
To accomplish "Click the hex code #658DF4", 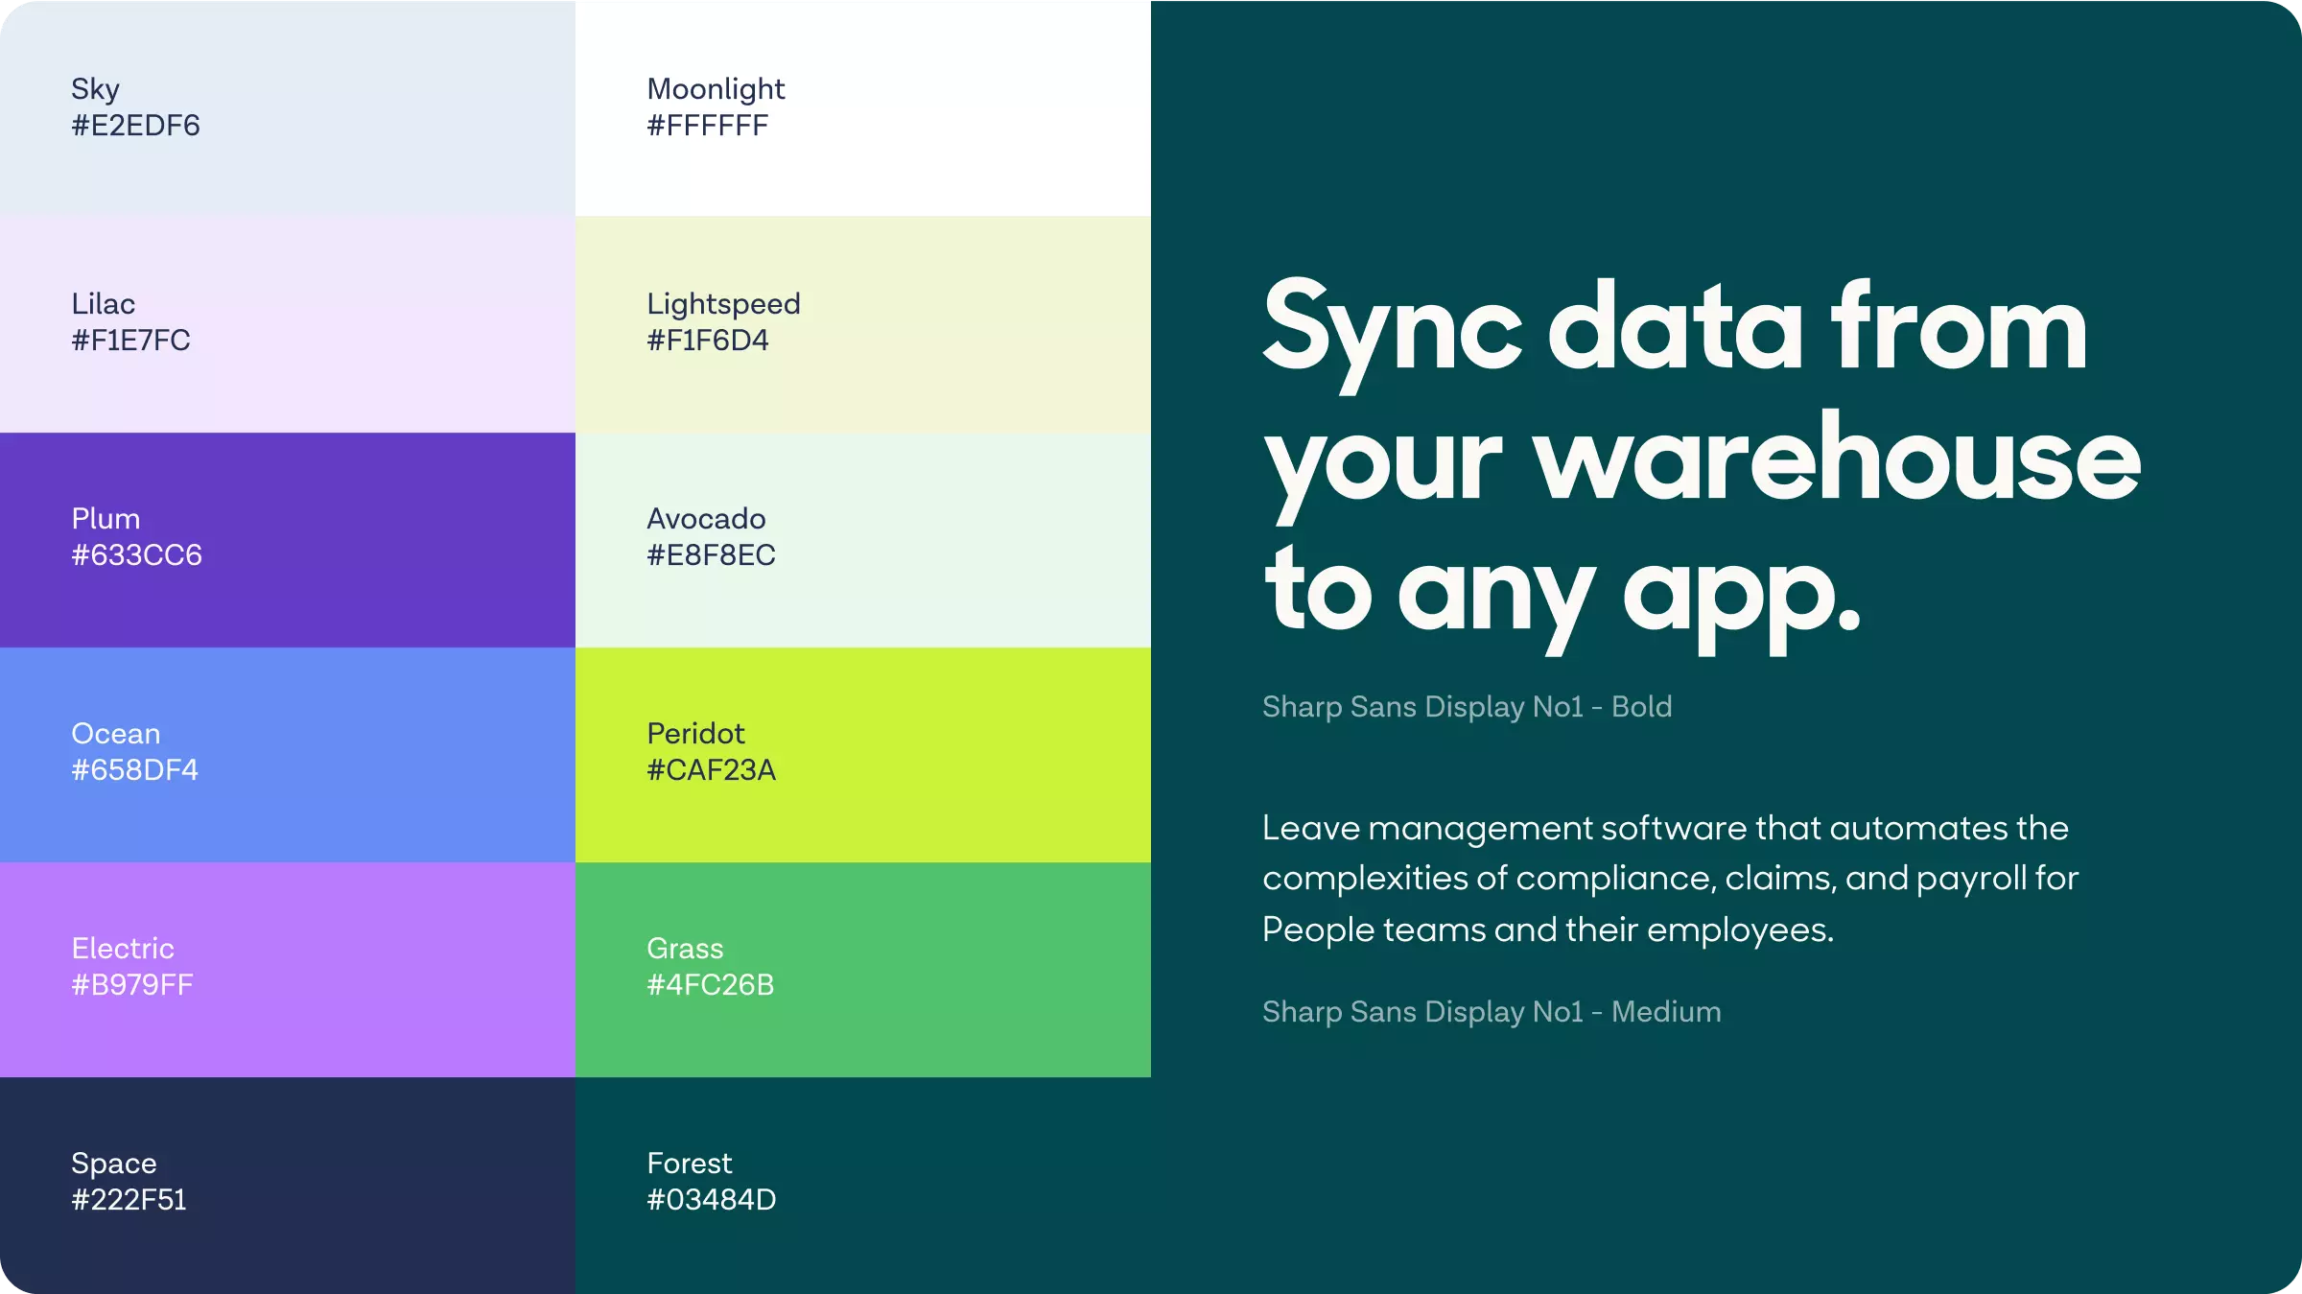I will click(134, 770).
